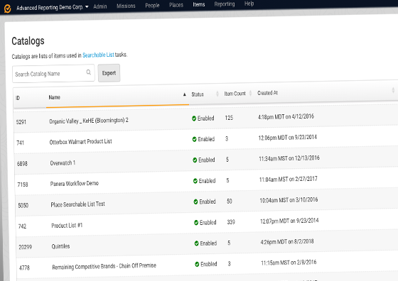Image resolution: width=398 pixels, height=281 pixels.
Task: Click the Catalogs page heading
Action: pyautogui.click(x=28, y=41)
